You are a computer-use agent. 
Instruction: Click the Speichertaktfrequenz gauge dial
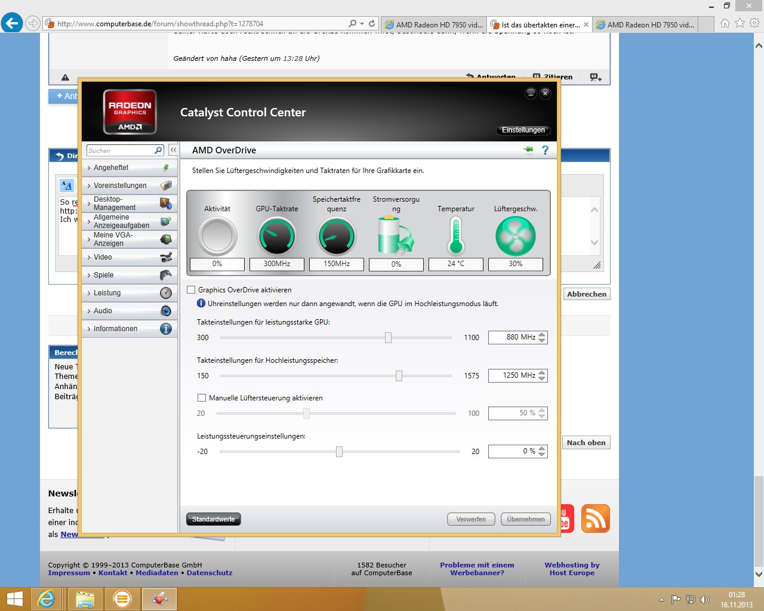coord(337,236)
